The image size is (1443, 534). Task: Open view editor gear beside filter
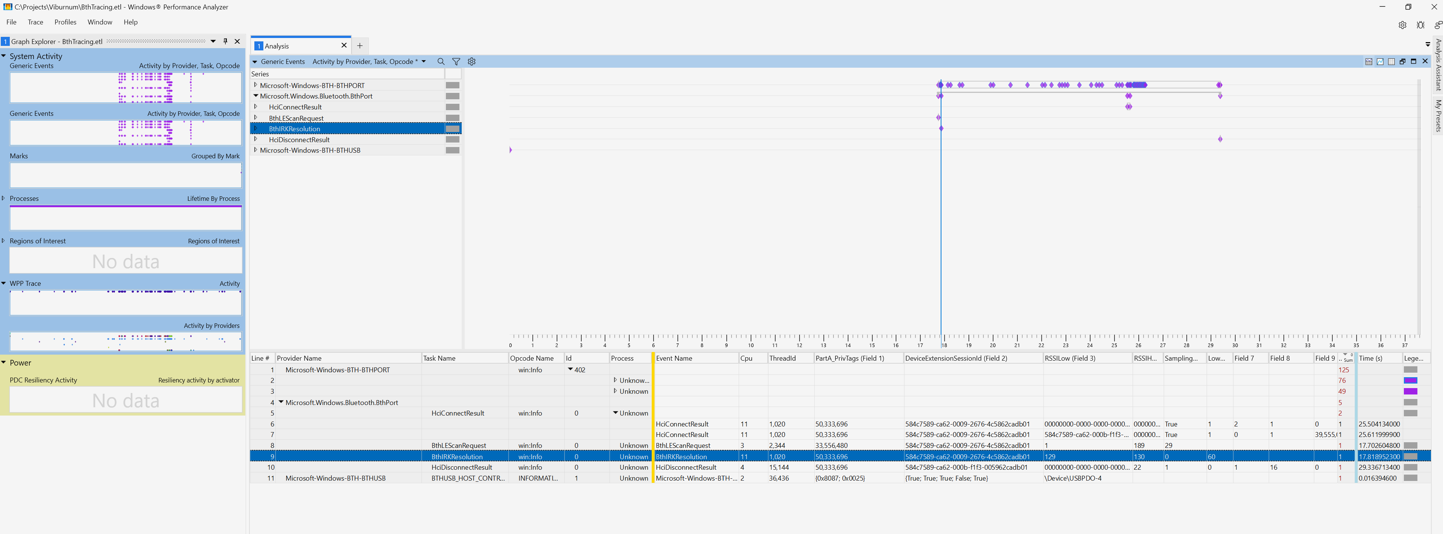(x=472, y=62)
